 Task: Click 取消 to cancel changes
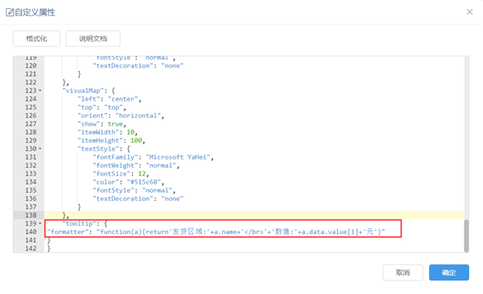pyautogui.click(x=403, y=272)
